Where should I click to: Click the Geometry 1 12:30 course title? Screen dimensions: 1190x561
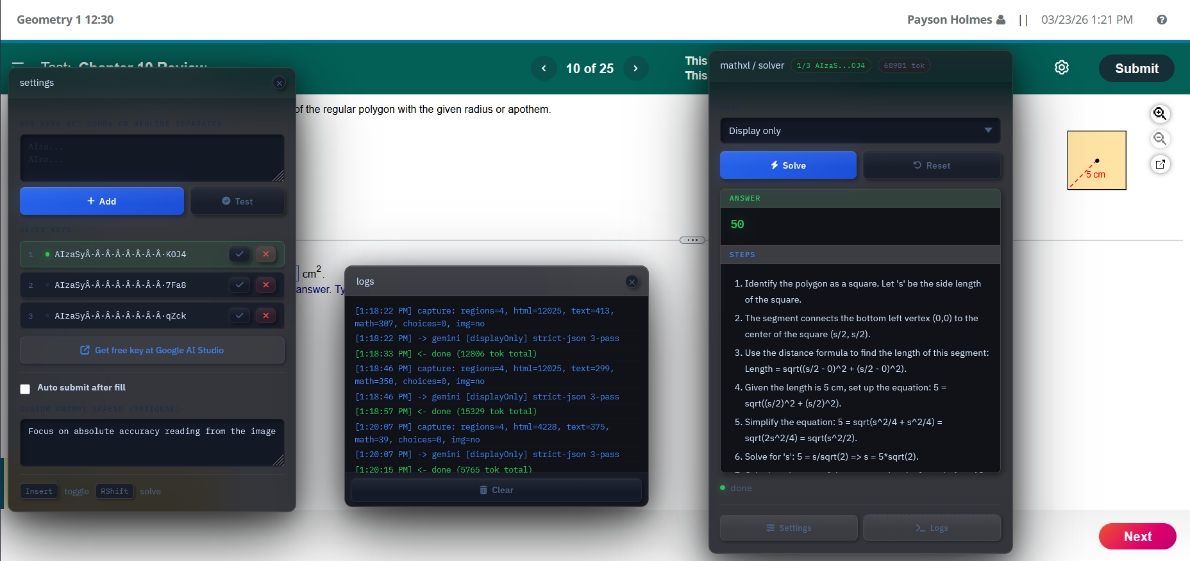65,20
